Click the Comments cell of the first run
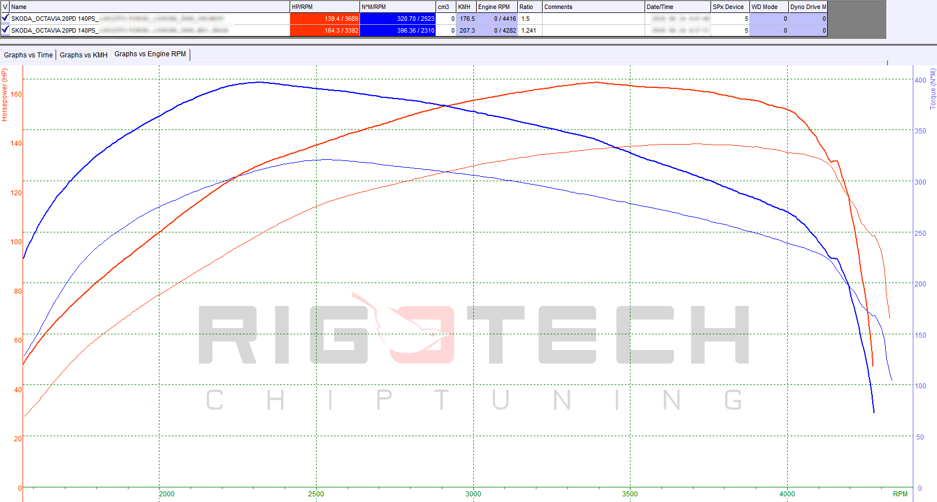Image resolution: width=937 pixels, height=502 pixels. tap(593, 19)
